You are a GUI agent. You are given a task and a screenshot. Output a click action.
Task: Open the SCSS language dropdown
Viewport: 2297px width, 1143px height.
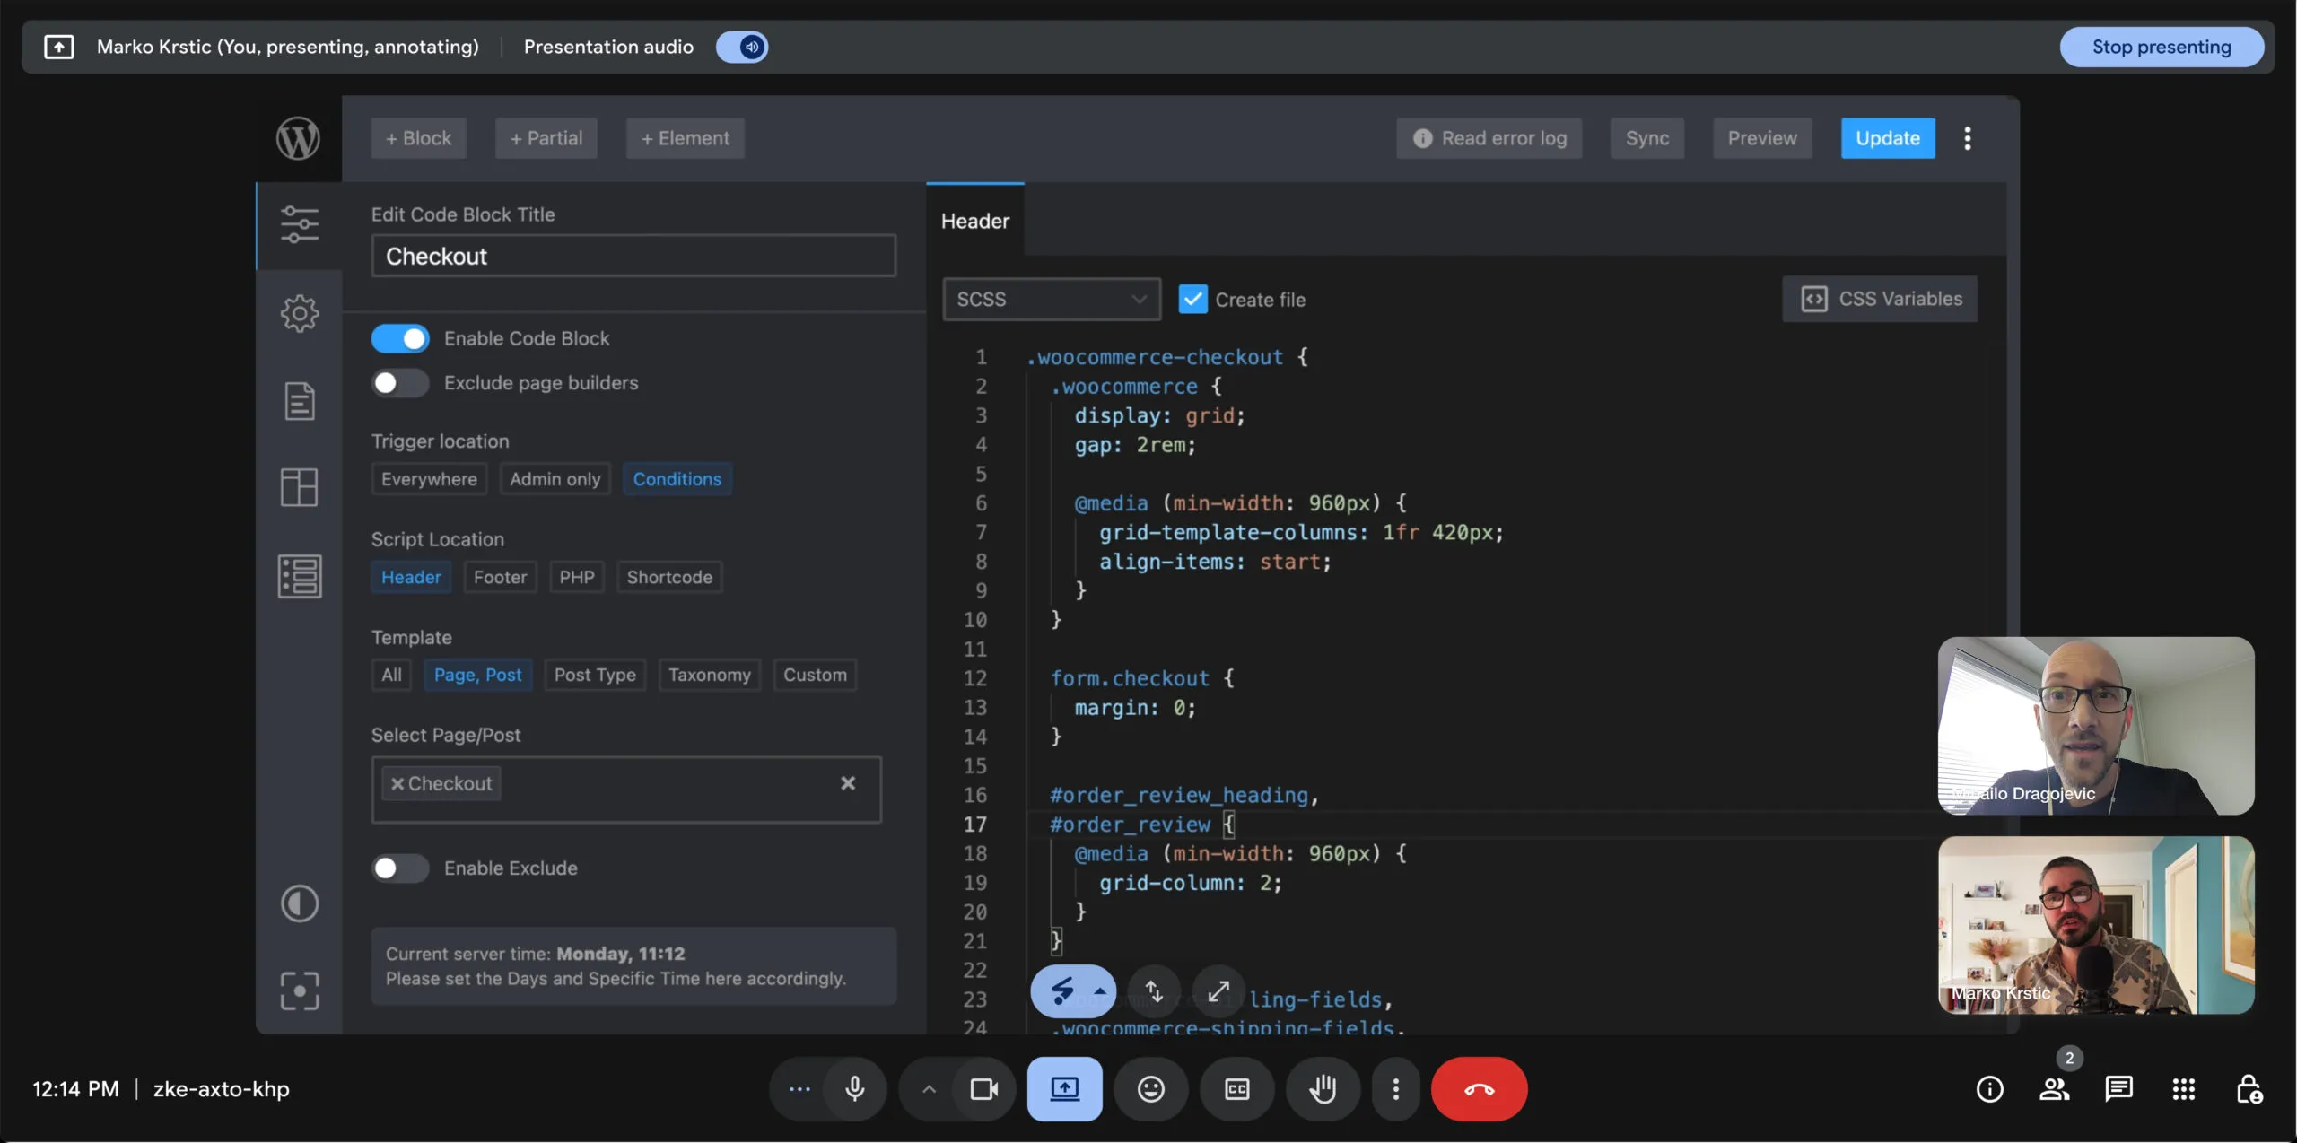click(1051, 299)
